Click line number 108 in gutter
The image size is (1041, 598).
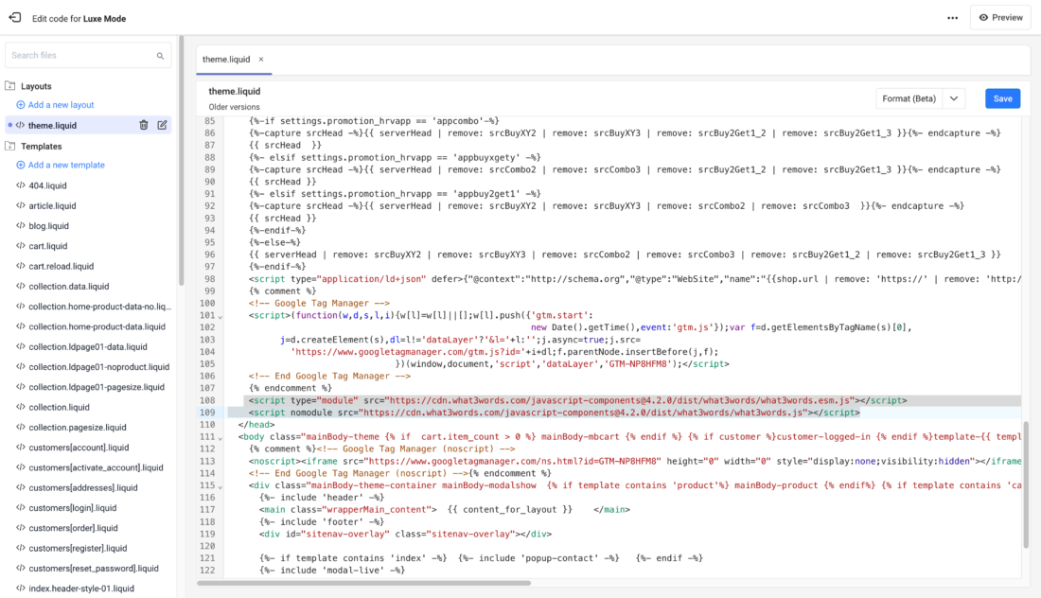[x=207, y=400]
